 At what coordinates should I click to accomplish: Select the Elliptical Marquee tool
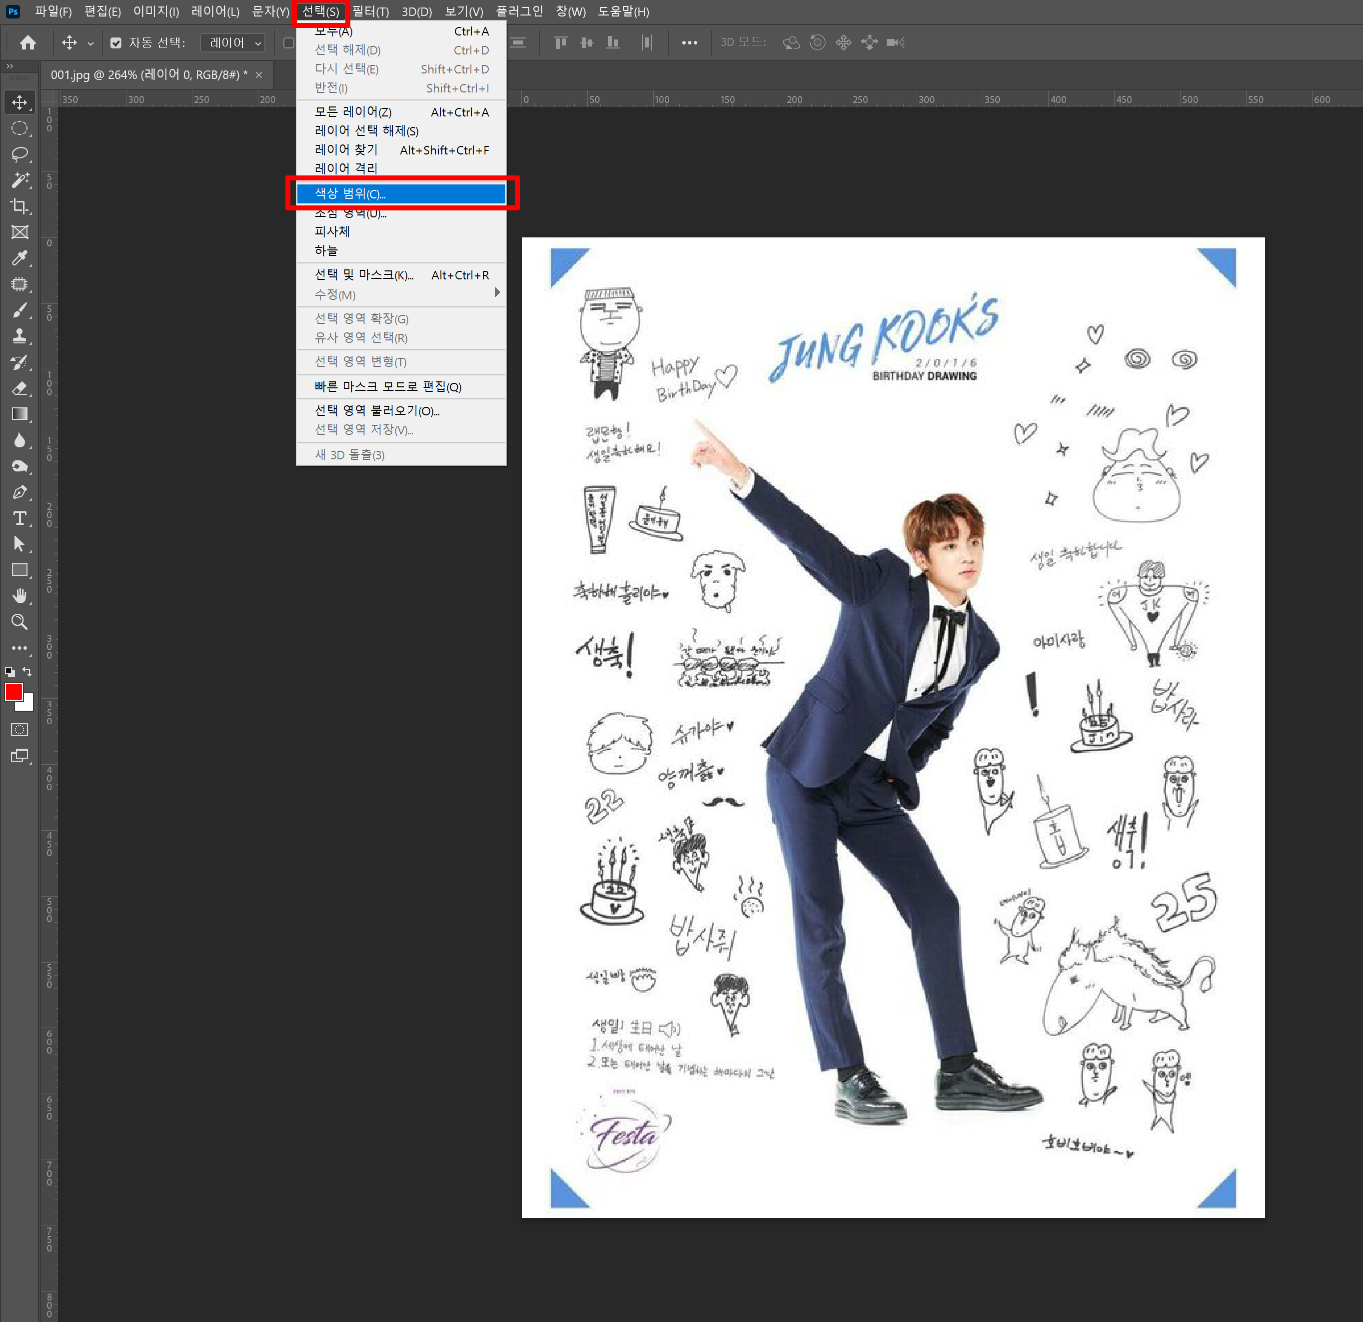19,128
